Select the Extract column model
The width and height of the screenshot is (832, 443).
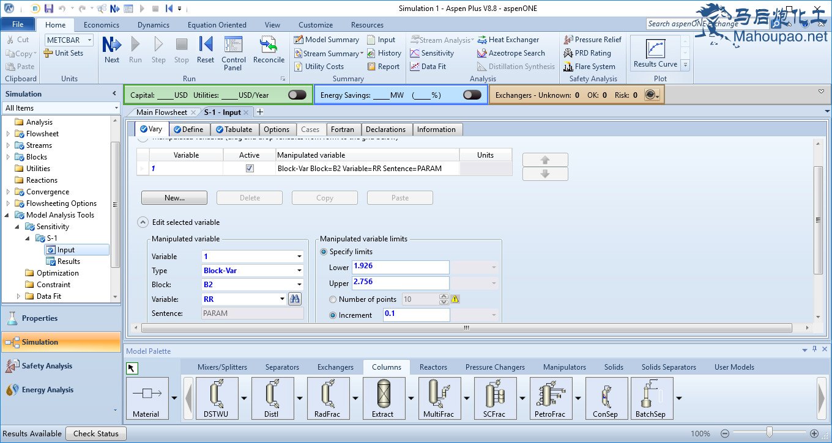click(384, 399)
